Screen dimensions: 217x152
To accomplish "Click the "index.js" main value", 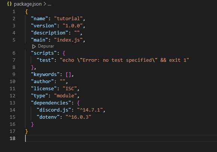I will [68, 40].
